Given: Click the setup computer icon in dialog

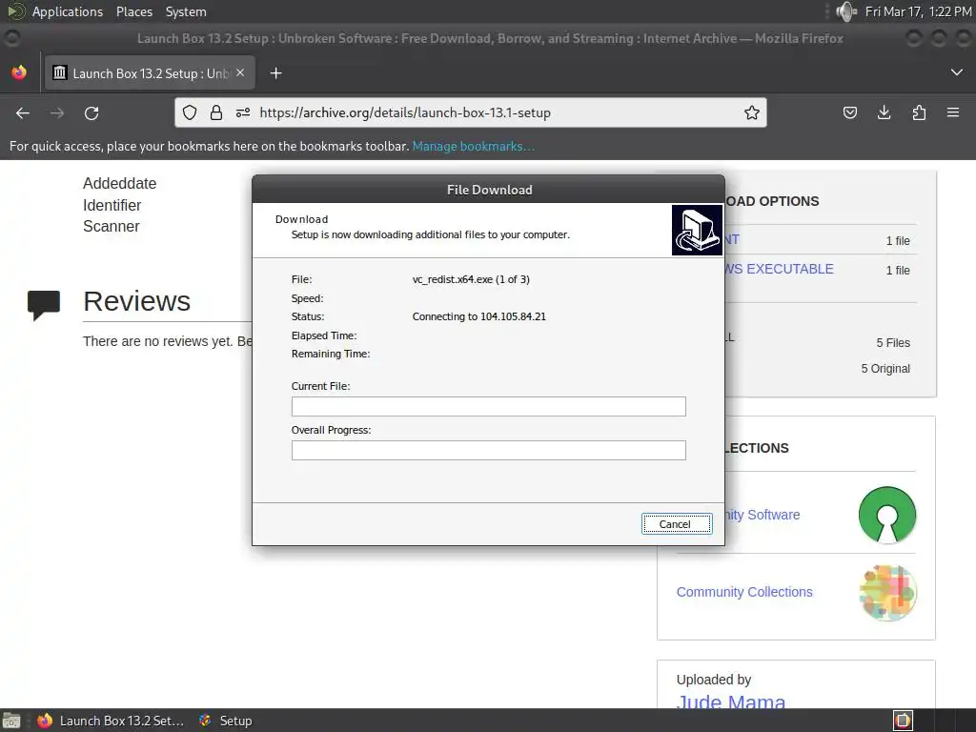Looking at the screenshot, I should 697,231.
